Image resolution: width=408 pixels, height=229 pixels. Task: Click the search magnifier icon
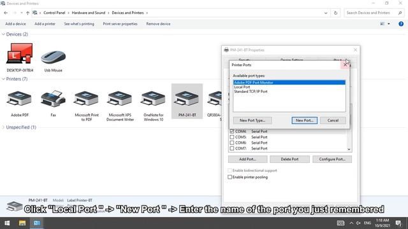tap(400, 13)
